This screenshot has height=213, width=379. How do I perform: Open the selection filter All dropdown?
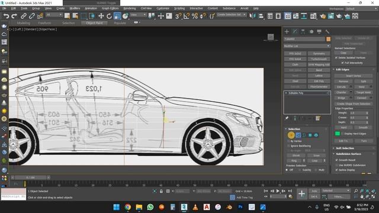tap(54, 15)
